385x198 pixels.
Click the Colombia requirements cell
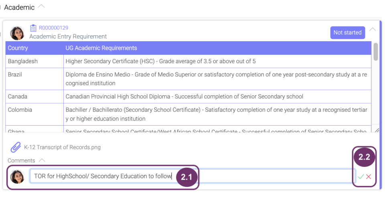click(217, 114)
